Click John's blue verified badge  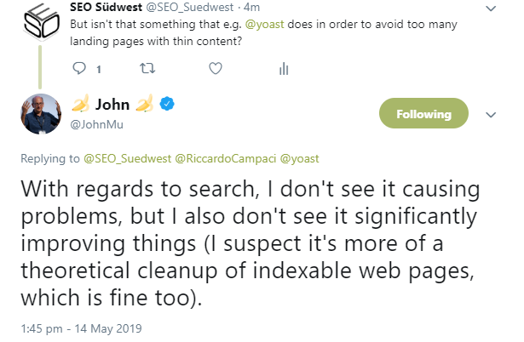pos(169,105)
